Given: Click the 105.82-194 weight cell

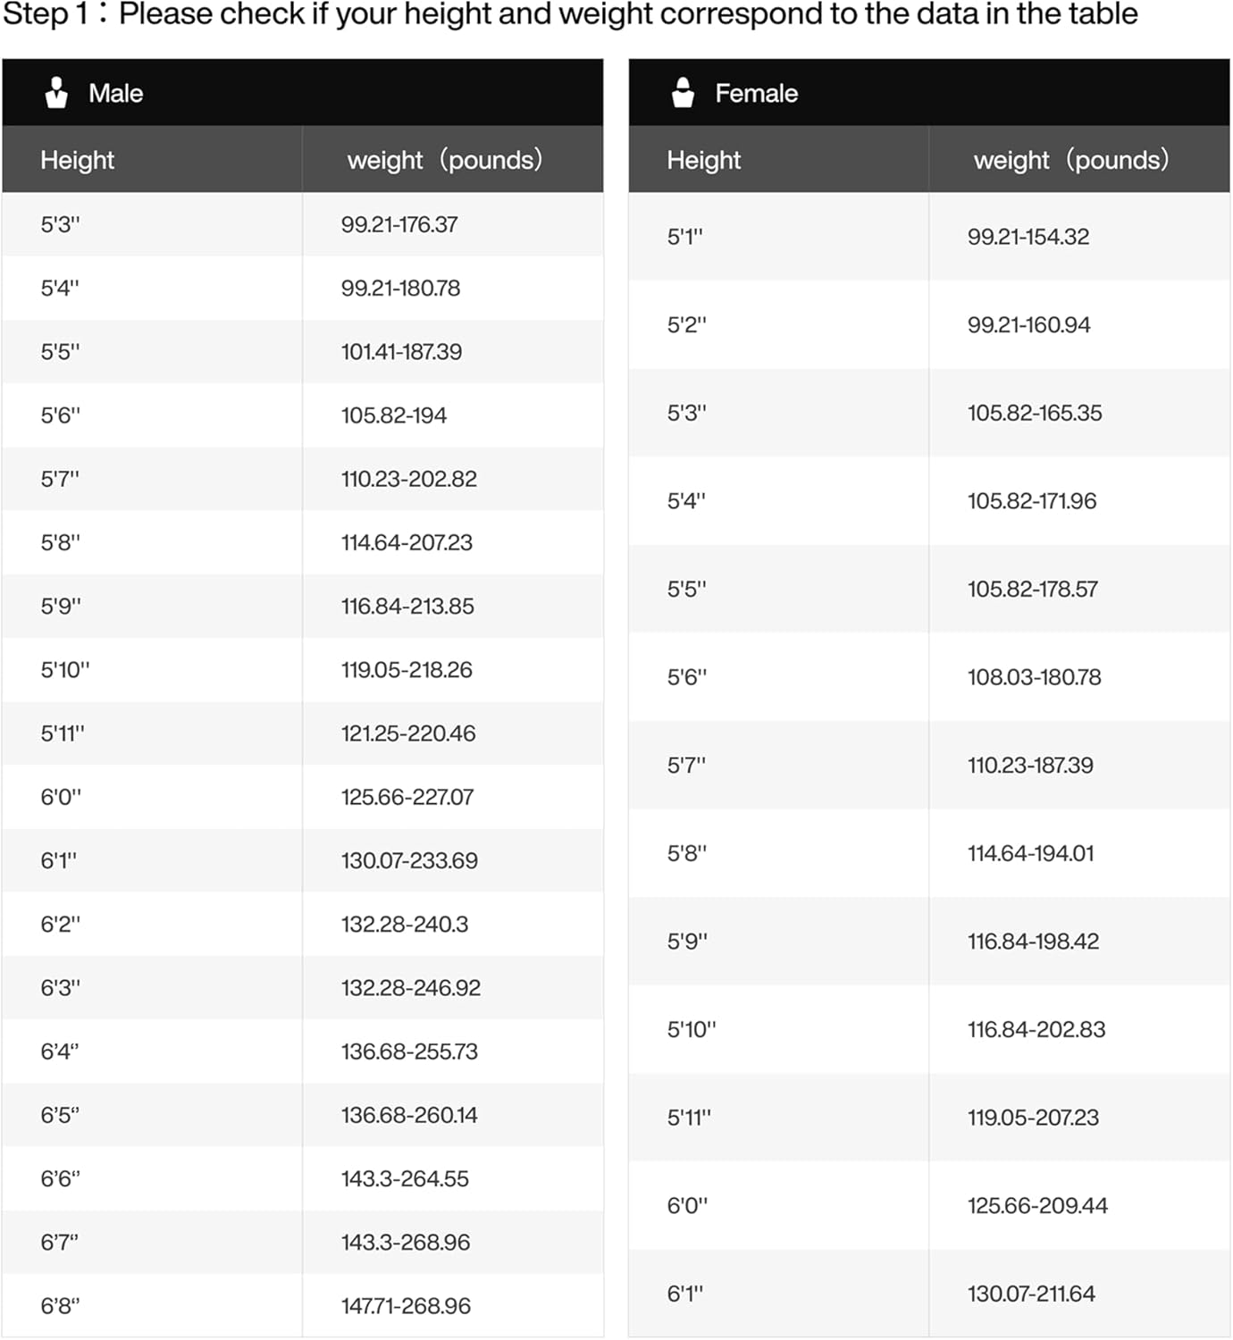Looking at the screenshot, I should 393,415.
